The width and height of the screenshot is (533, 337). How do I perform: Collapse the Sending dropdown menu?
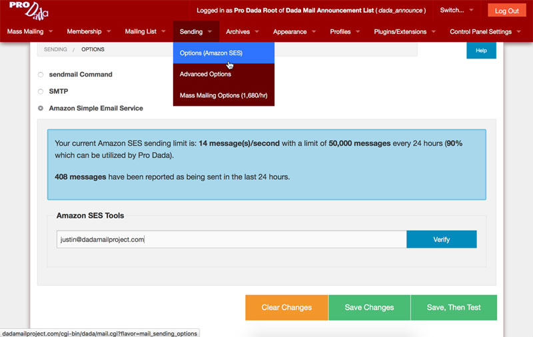pos(196,31)
